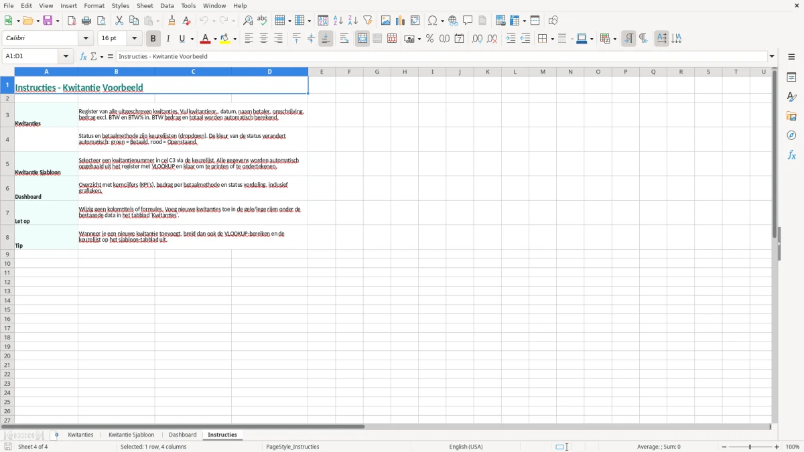Expand the formula bar

(x=772, y=57)
